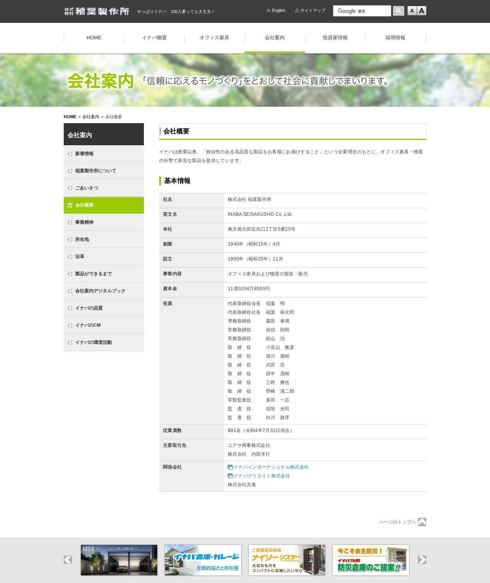Open the ARCIA garage banner thumbnail
The image size is (490, 583).
[119, 560]
